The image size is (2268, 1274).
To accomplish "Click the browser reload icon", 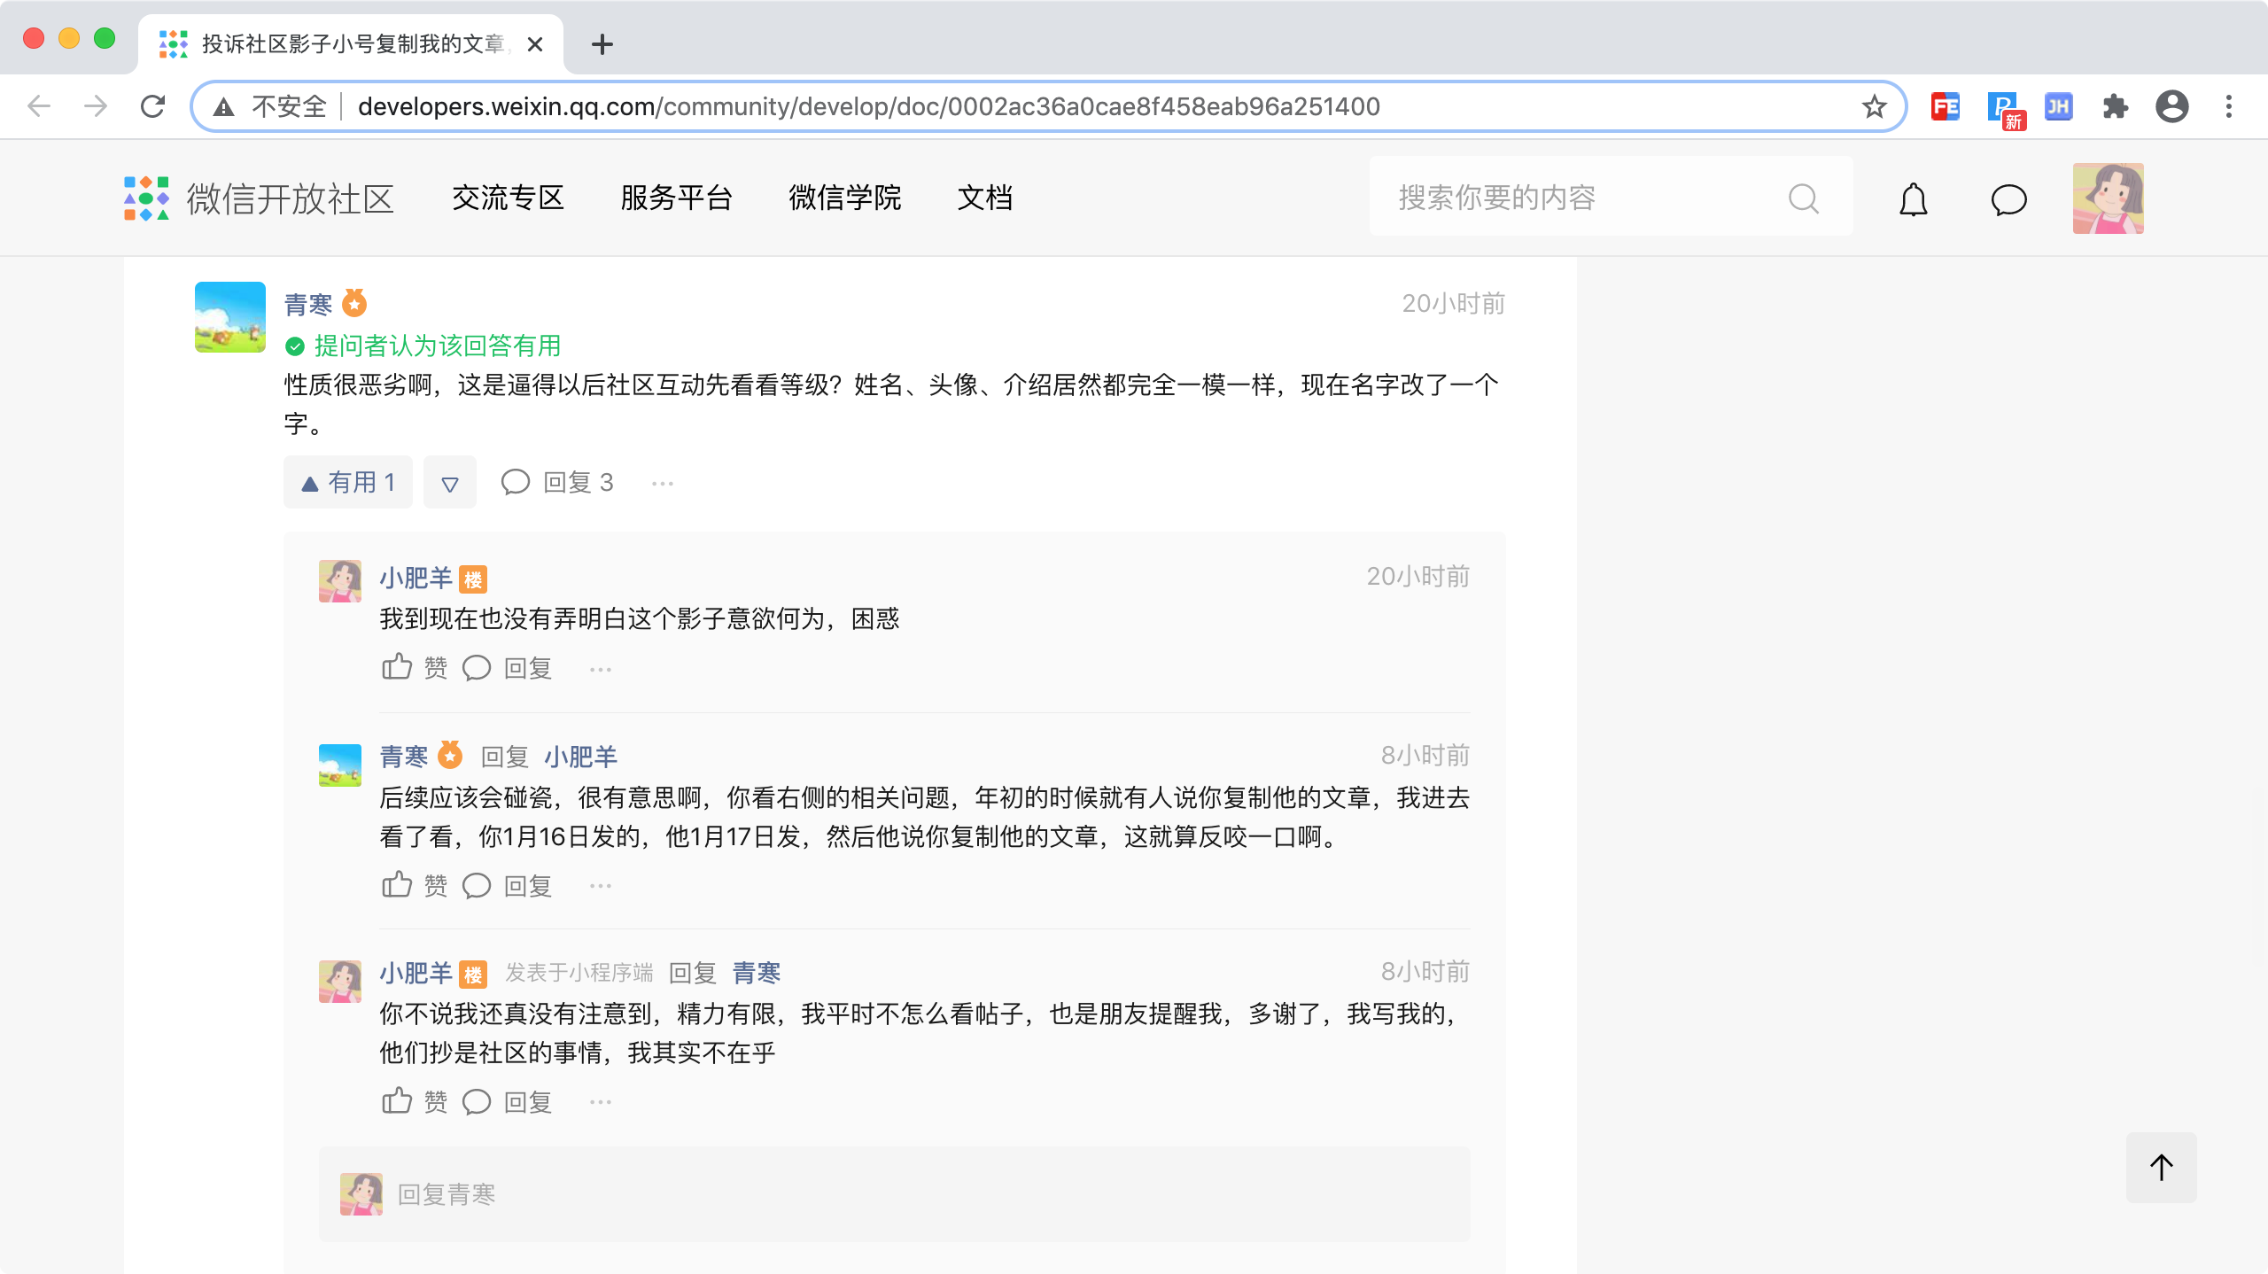I will pyautogui.click(x=153, y=107).
